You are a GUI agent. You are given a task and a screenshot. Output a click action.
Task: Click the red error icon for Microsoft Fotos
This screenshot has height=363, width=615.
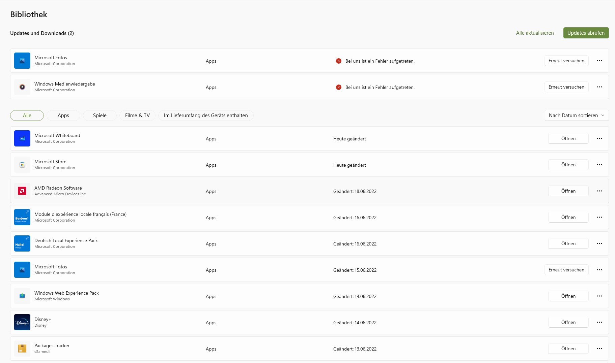pyautogui.click(x=339, y=61)
